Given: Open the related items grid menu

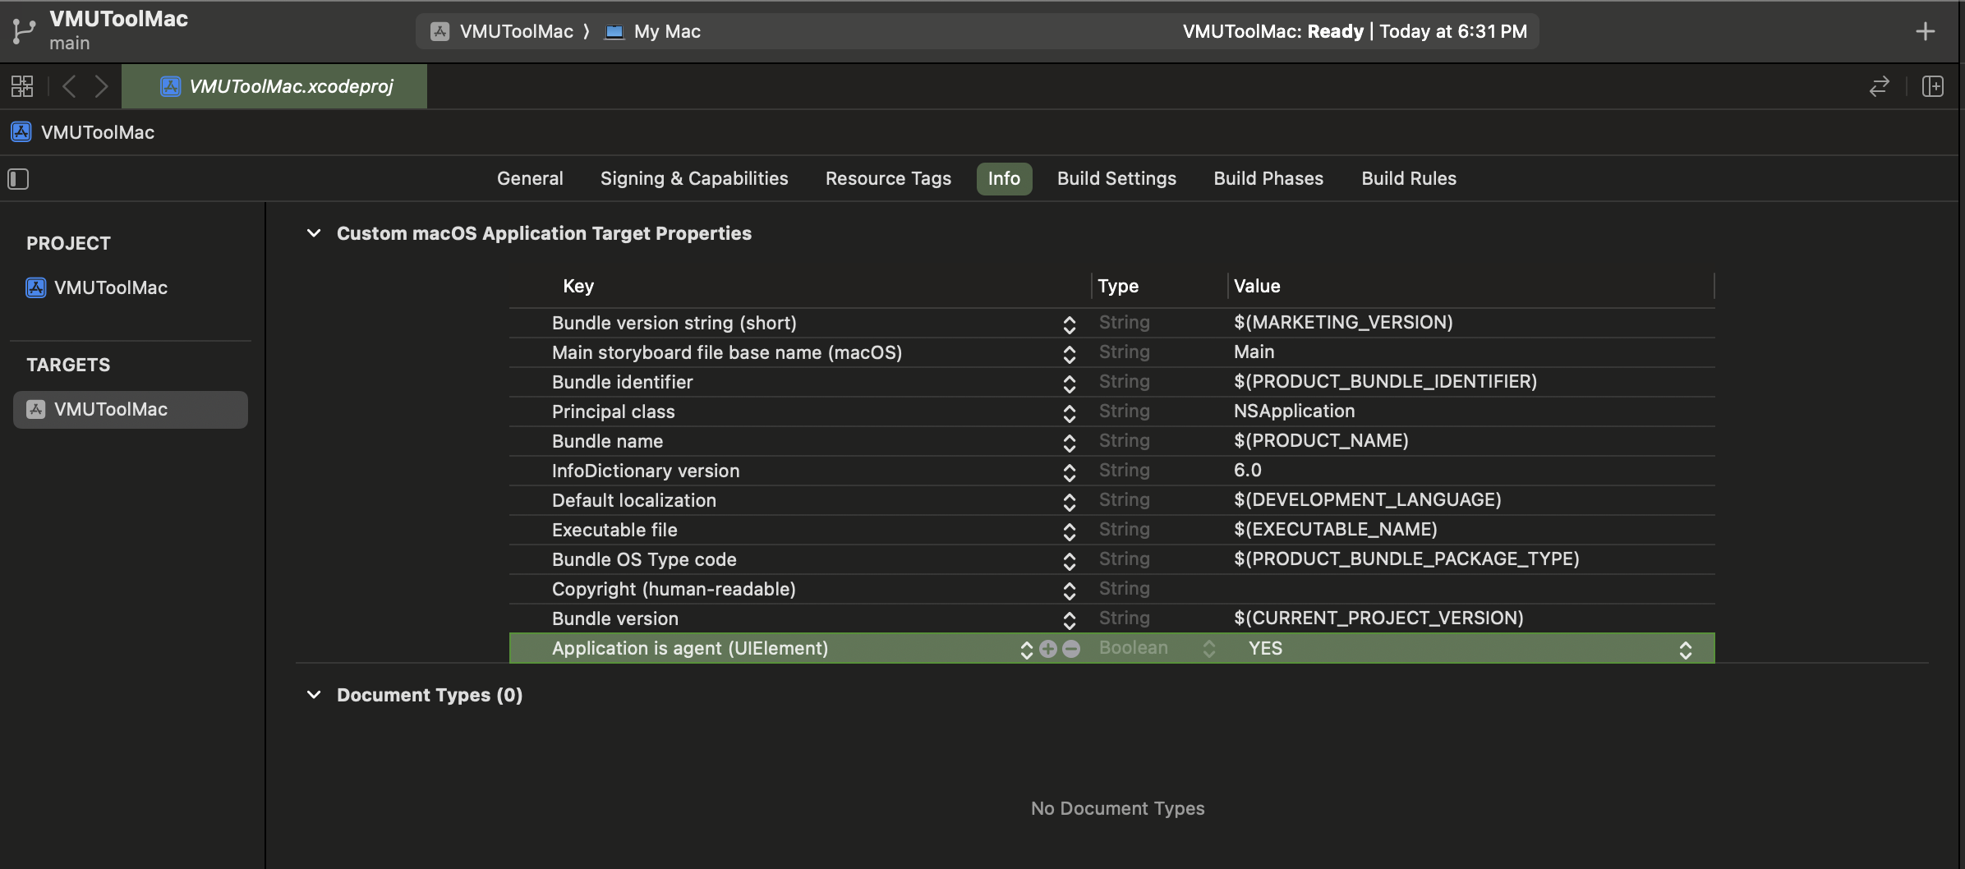Looking at the screenshot, I should pyautogui.click(x=22, y=86).
